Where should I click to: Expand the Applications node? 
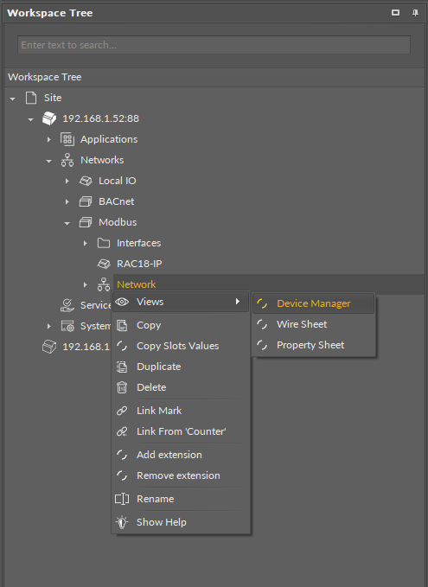49,140
